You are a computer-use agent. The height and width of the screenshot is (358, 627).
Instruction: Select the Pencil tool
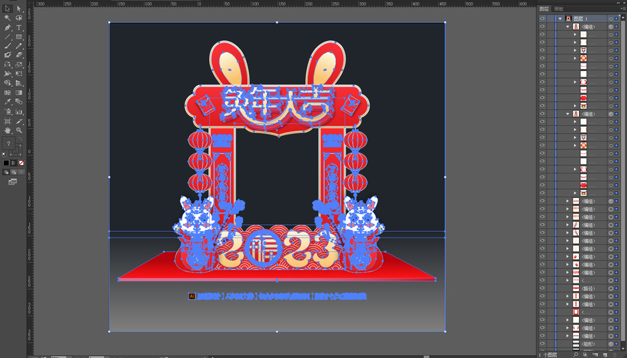19,46
